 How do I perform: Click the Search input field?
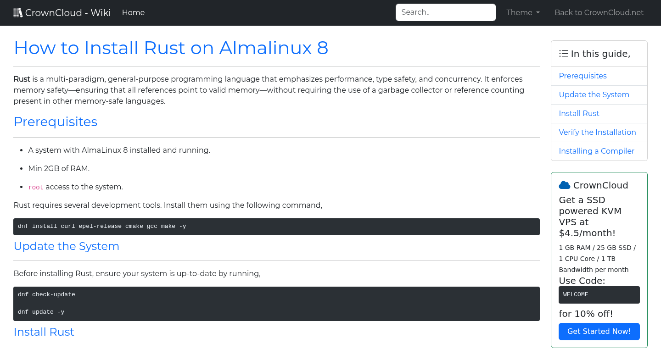[445, 12]
